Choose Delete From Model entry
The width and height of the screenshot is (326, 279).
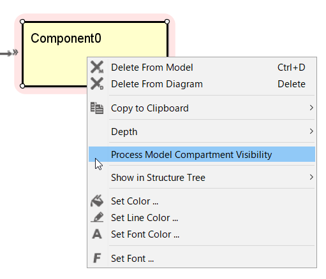[202, 68]
